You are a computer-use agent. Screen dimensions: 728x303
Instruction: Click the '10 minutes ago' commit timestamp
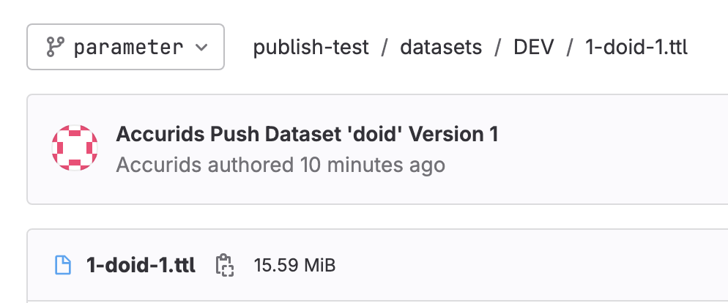(x=373, y=164)
